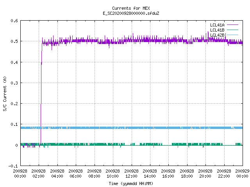The image size is (250, 187).
Task: Click the purple LCL41A legend line sample
Action: point(232,25)
